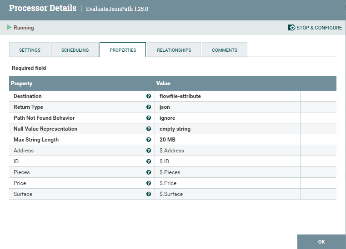The height and width of the screenshot is (249, 346).
Task: Select the $.Address value cell
Action: point(227,151)
